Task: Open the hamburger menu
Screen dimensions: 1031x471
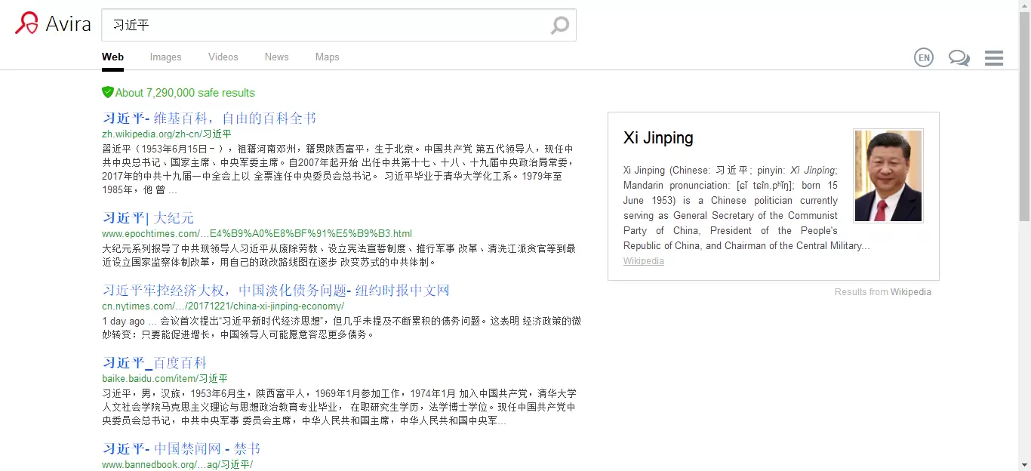Action: [993, 58]
